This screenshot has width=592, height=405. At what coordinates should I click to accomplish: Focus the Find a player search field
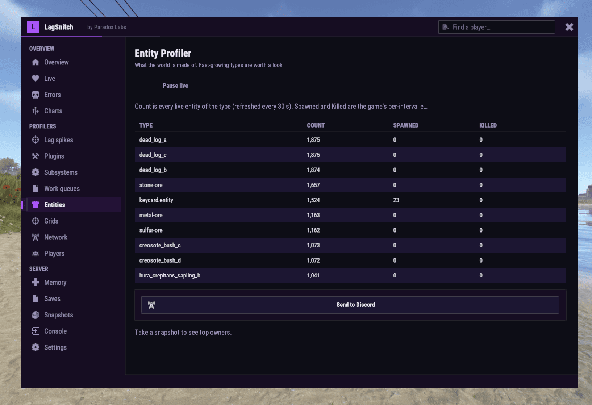tap(497, 27)
